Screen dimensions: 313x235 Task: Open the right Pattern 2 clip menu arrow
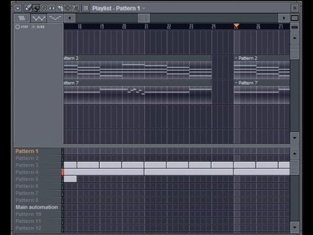pos(236,58)
